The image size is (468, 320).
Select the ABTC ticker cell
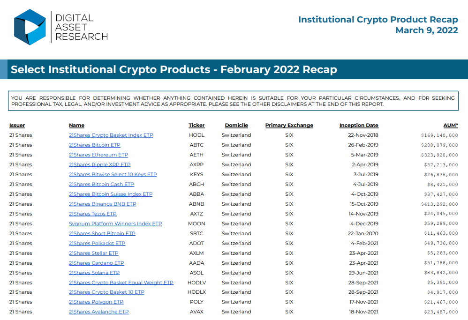(x=196, y=145)
